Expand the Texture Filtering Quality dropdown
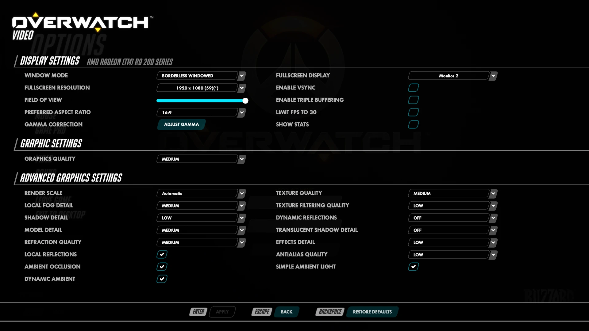The image size is (589, 331). (493, 205)
